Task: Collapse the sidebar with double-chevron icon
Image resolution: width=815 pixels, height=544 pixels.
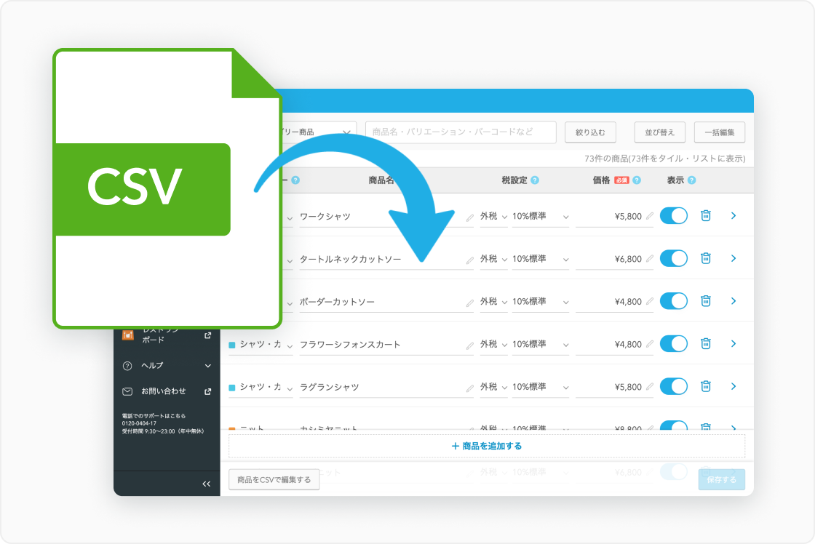Action: (x=206, y=484)
